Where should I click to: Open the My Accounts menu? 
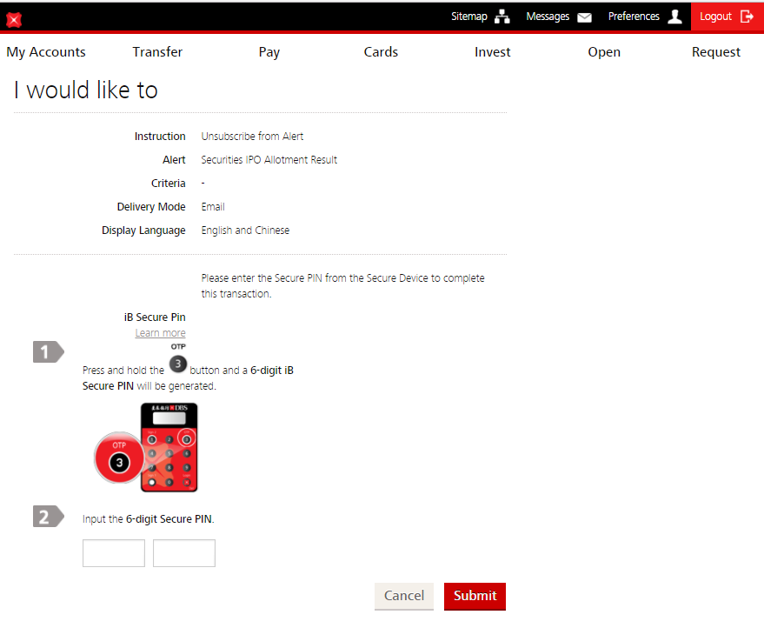[x=46, y=52]
